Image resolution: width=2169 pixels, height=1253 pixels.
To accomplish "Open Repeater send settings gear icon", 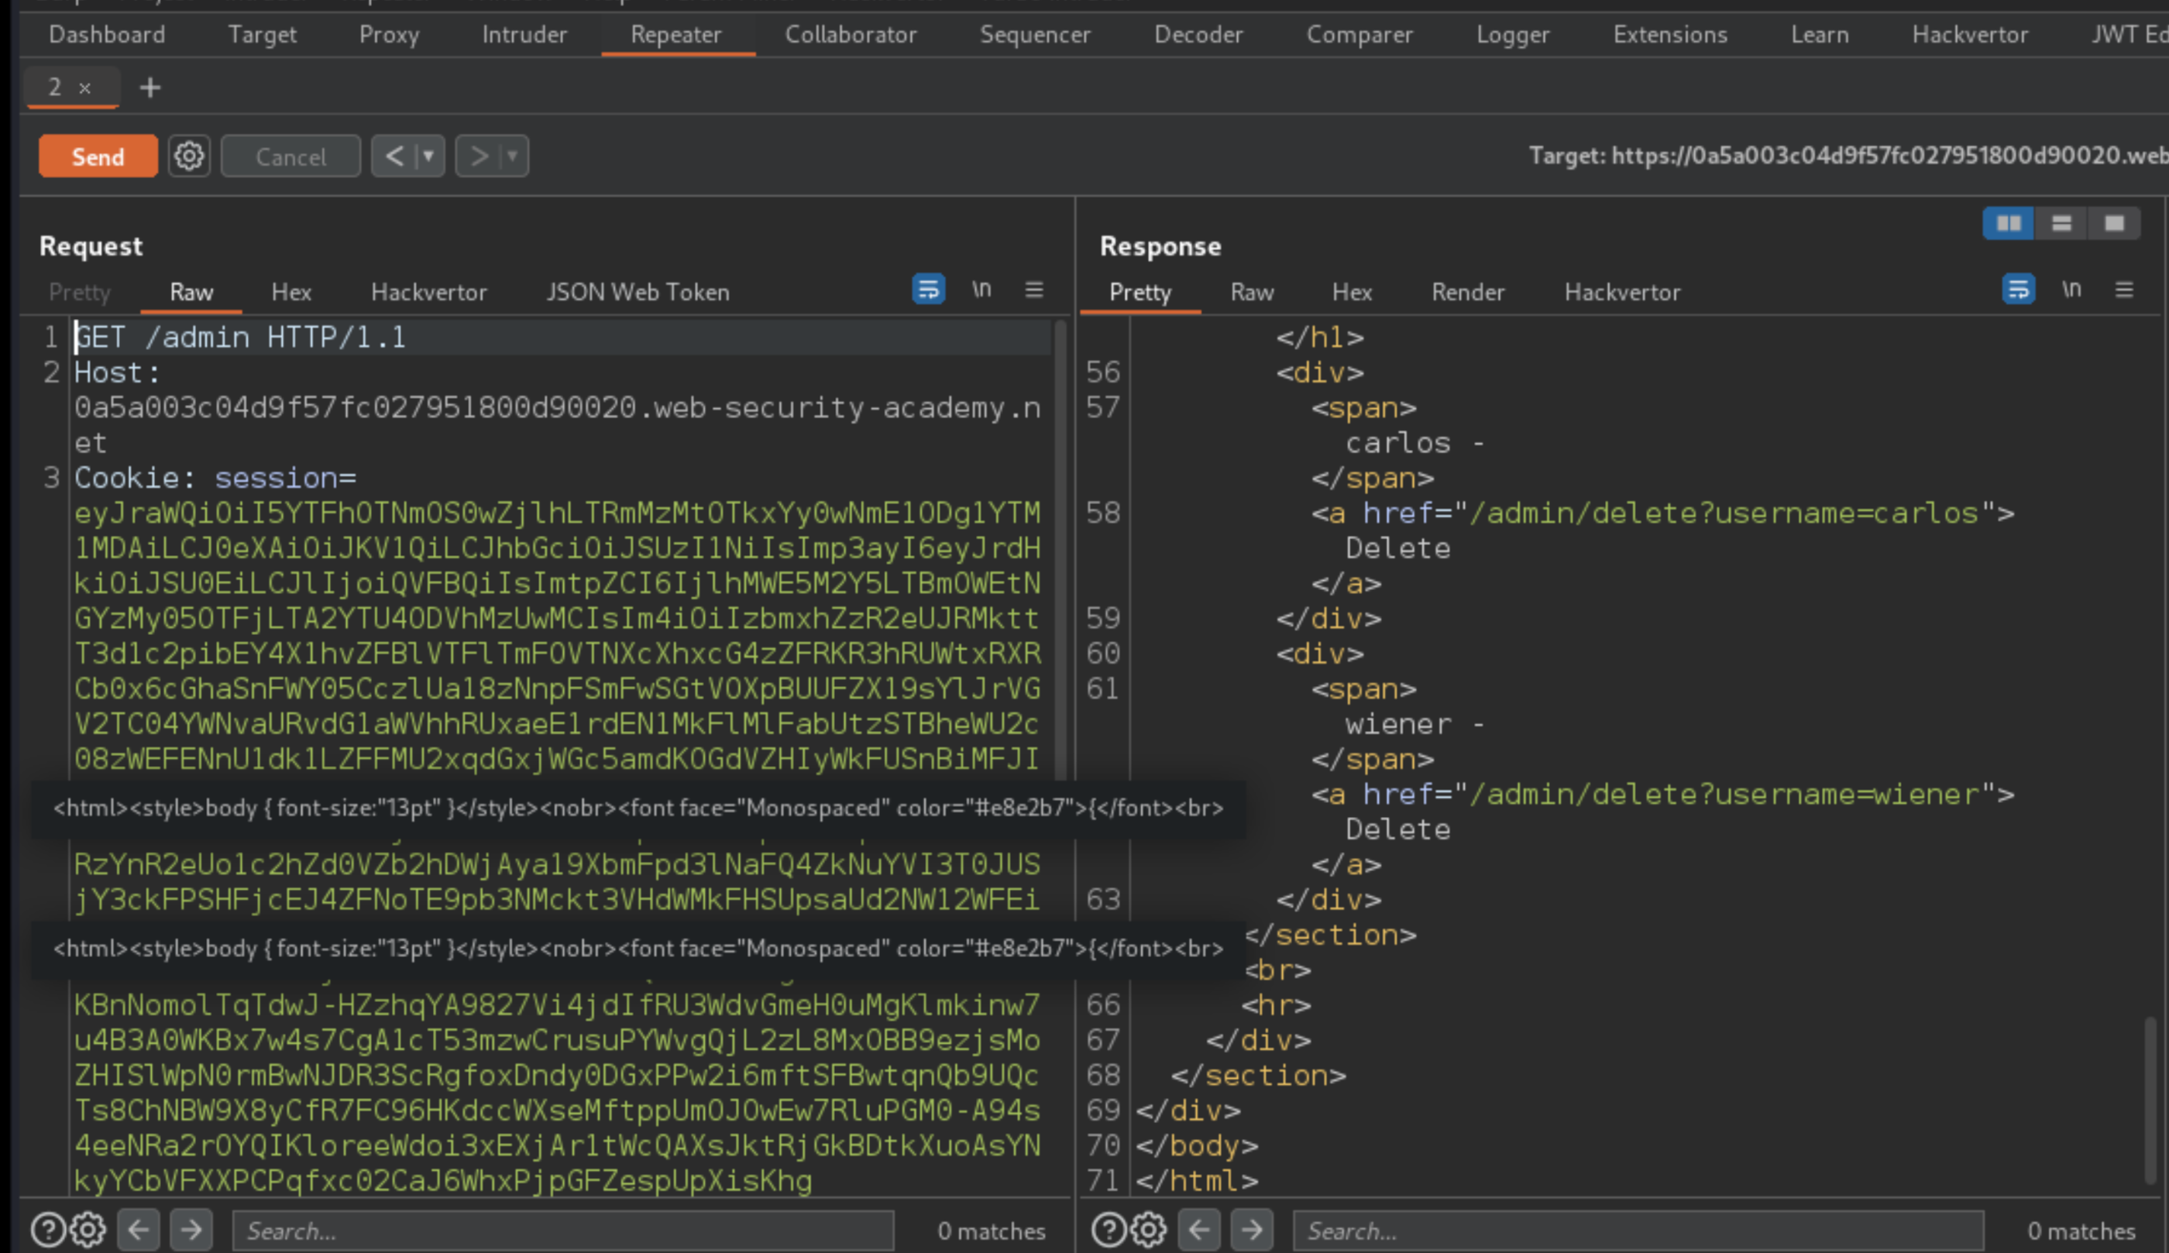I will [x=188, y=156].
